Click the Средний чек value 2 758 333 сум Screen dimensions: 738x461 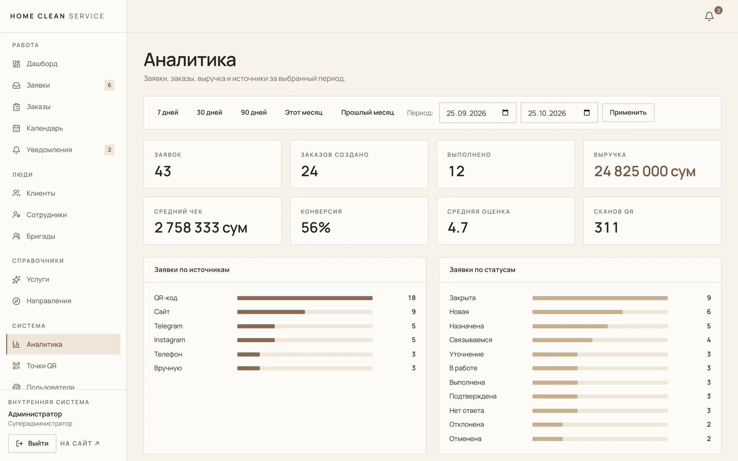(201, 228)
